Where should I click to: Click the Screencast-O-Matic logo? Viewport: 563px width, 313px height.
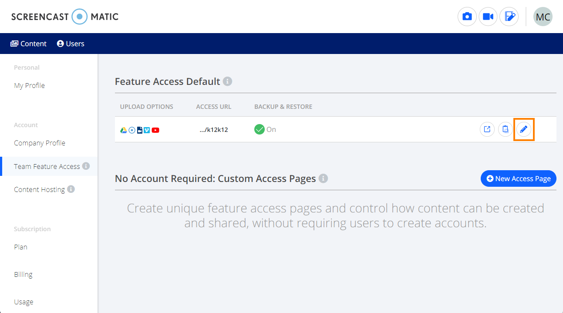(x=65, y=17)
